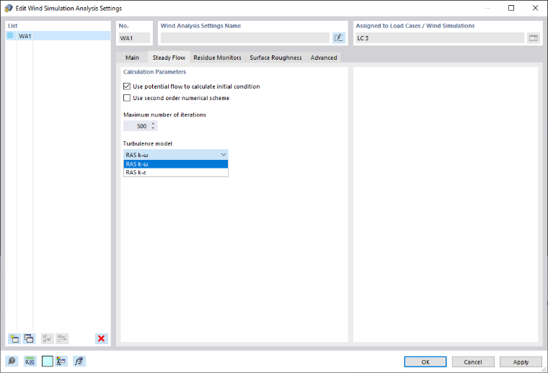Click the deselect list items icon

pyautogui.click(x=62, y=338)
